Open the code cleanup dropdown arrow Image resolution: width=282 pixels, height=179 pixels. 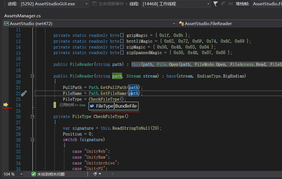click(x=100, y=174)
